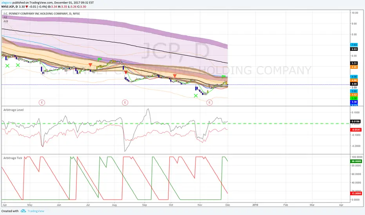Click the red down-triangle signal in early July
Image resolution: width=365 pixels, height=215 pixels.
[90, 65]
